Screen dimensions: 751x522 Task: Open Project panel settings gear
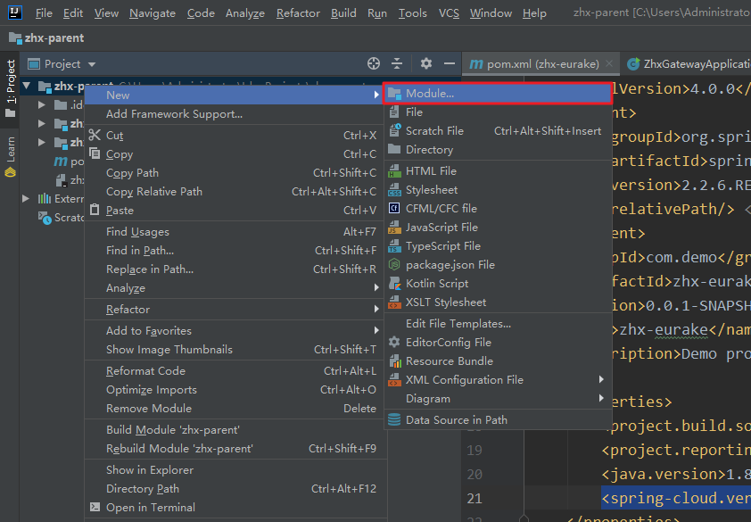click(x=425, y=63)
